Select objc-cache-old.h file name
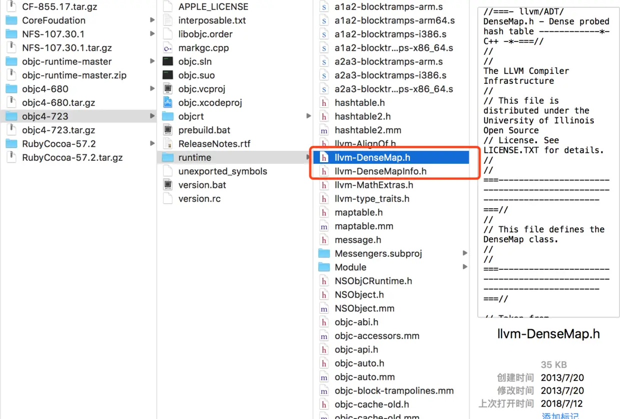Image resolution: width=620 pixels, height=419 pixels. [372, 405]
